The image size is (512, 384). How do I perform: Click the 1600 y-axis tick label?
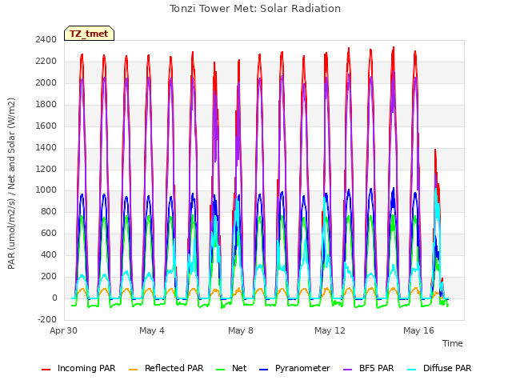coord(46,126)
